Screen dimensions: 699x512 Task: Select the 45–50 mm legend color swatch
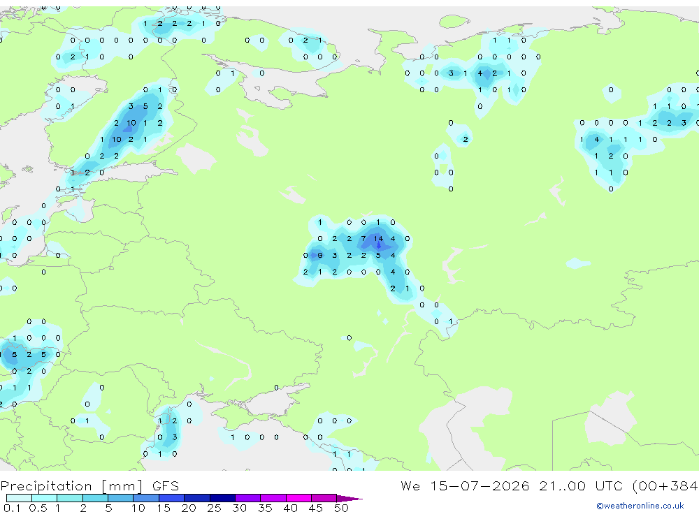coord(324,498)
